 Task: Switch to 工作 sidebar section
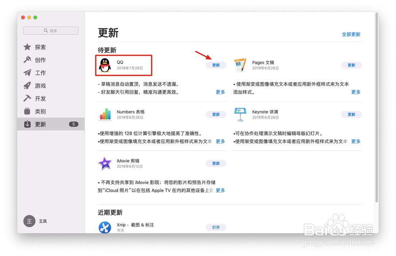51,73
